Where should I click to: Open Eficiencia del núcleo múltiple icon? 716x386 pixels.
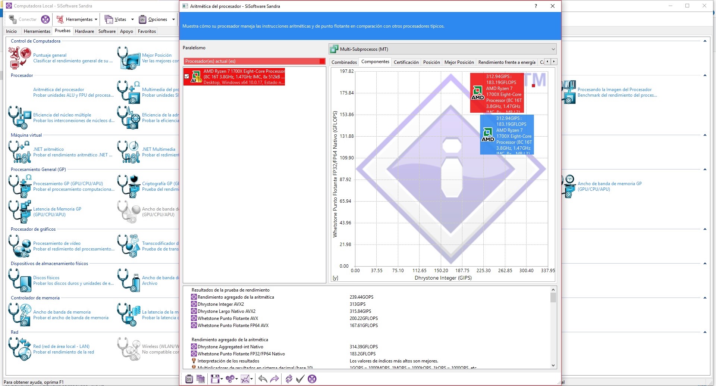click(20, 118)
